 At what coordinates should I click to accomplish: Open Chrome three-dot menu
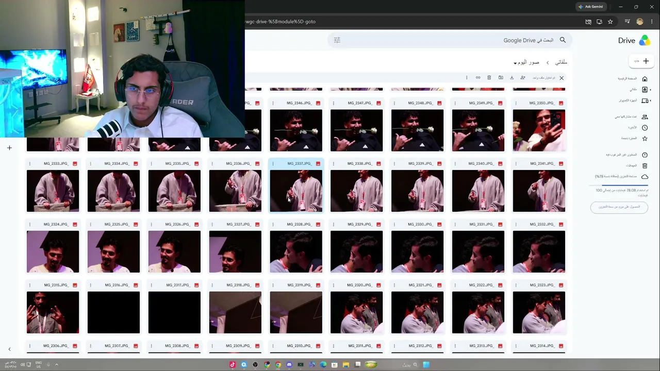[x=651, y=22]
